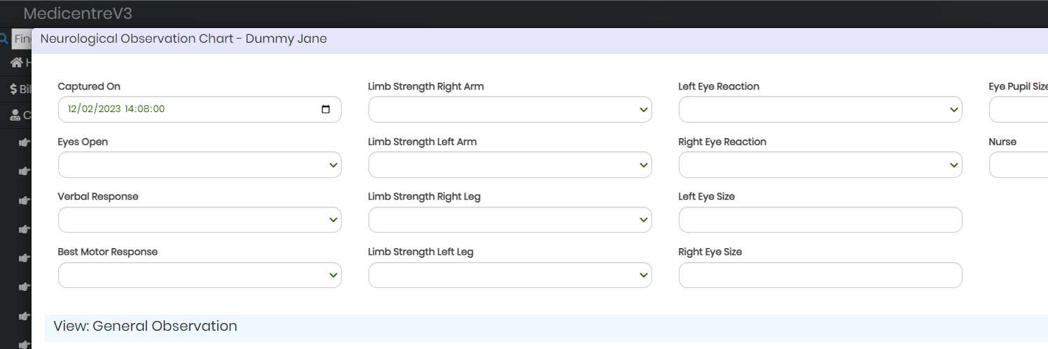Open Limb Strength Left Leg dropdown
The image size is (1048, 349).
click(510, 275)
